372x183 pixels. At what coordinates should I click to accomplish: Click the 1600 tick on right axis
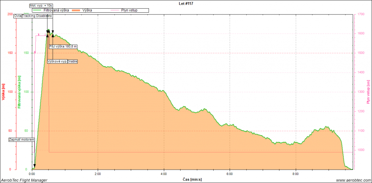361,34
